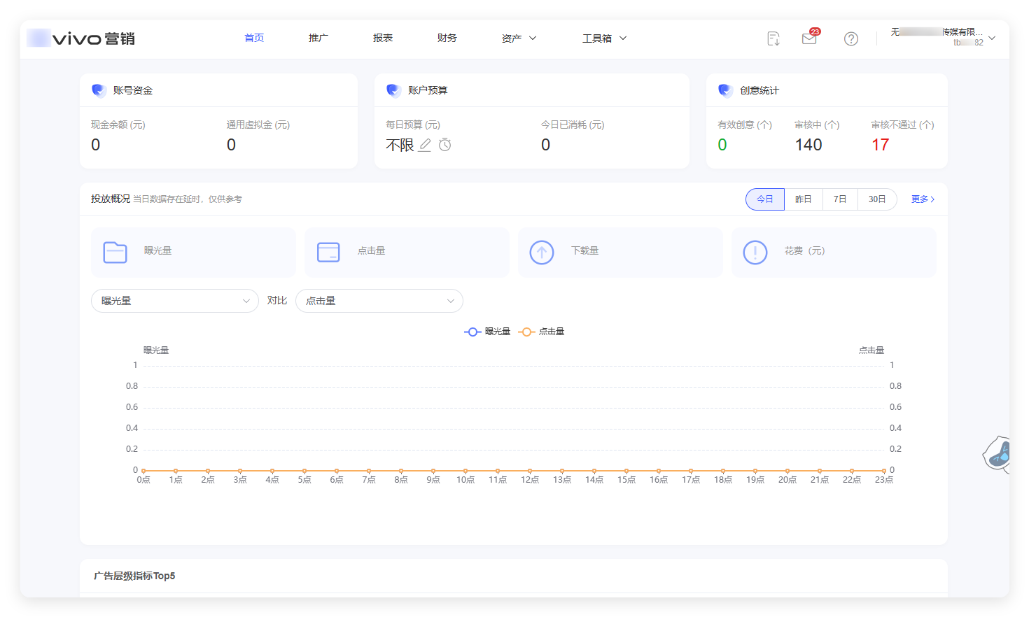Expand the 工具箱 dropdown
The height and width of the screenshot is (617, 1029).
coord(603,38)
